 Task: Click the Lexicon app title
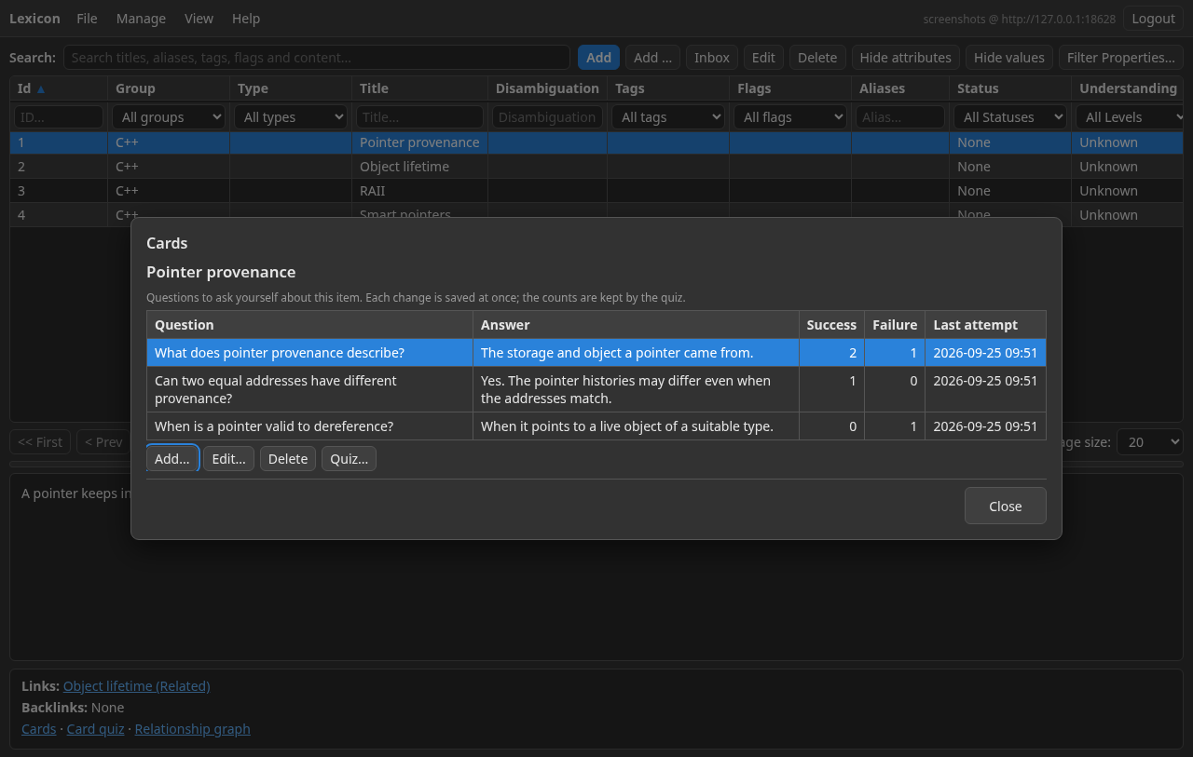[x=34, y=19]
